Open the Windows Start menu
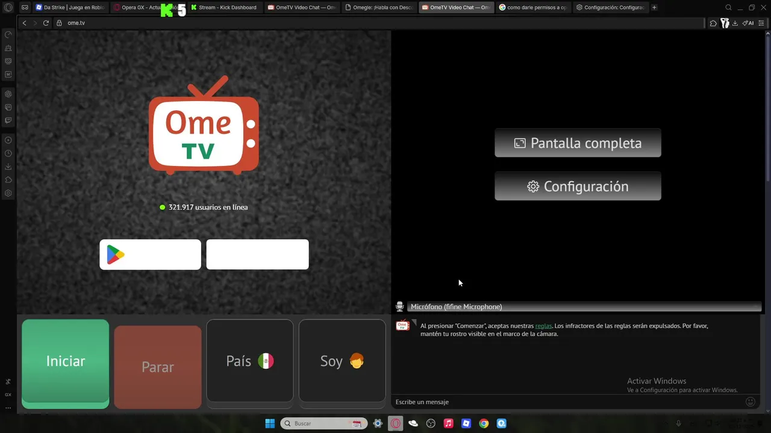Viewport: 771px width, 433px height. 270,423
